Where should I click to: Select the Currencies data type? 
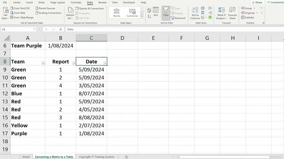(132, 13)
